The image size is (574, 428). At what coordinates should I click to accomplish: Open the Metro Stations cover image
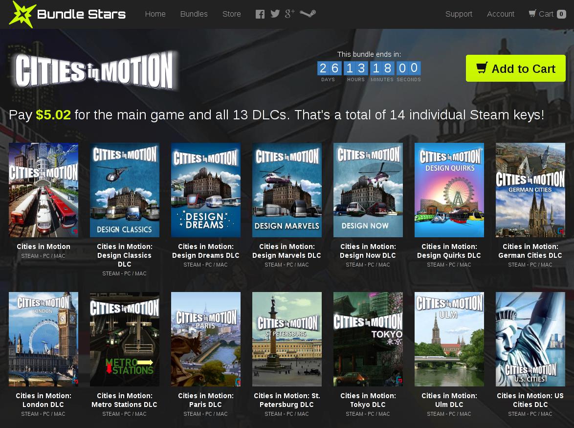[125, 339]
